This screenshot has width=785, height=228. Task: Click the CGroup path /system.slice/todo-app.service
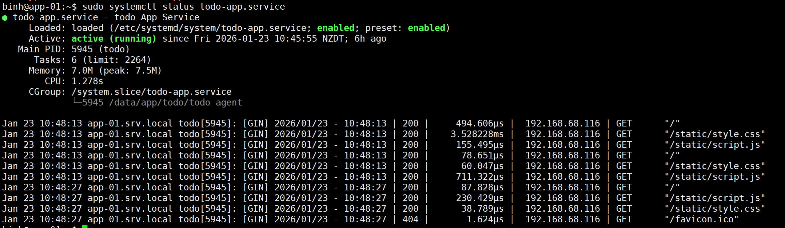coord(152,92)
